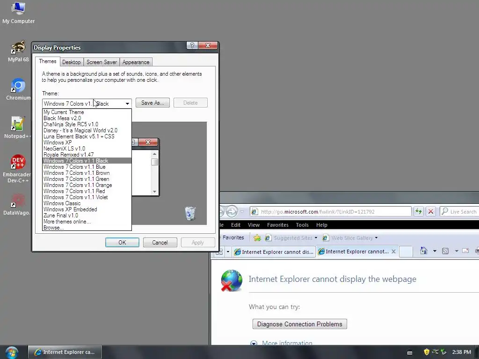Open the tab list dropdown arrow

click(x=228, y=252)
